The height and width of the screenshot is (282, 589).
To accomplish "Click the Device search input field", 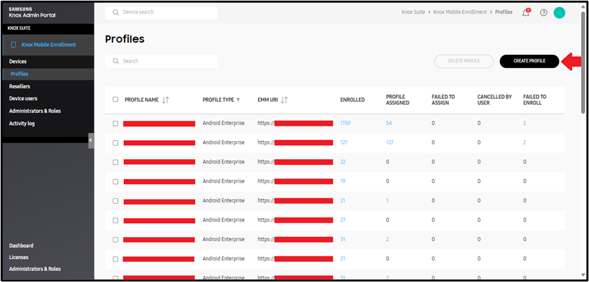I will [161, 13].
